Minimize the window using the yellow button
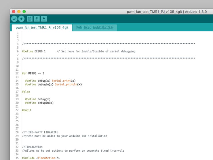 19,12
